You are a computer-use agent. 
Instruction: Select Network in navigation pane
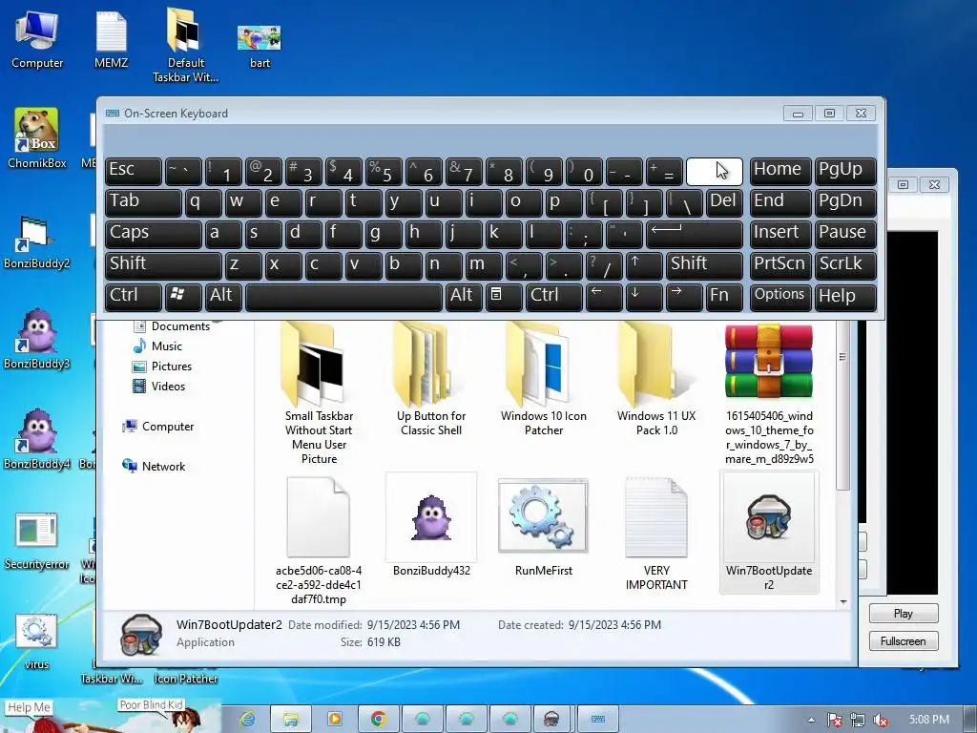click(x=154, y=466)
